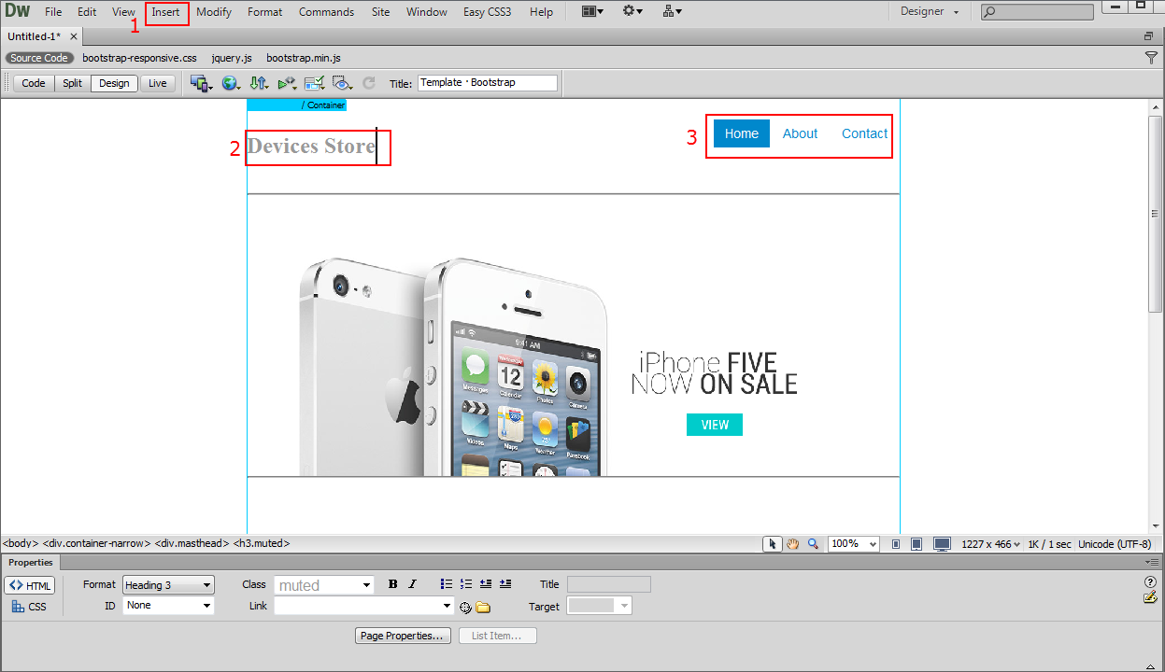This screenshot has width=1165, height=672.
Task: Select the Zoom magnifier tool
Action: 813,544
